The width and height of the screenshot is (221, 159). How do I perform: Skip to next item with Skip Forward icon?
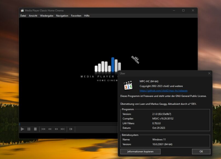tap(62, 129)
